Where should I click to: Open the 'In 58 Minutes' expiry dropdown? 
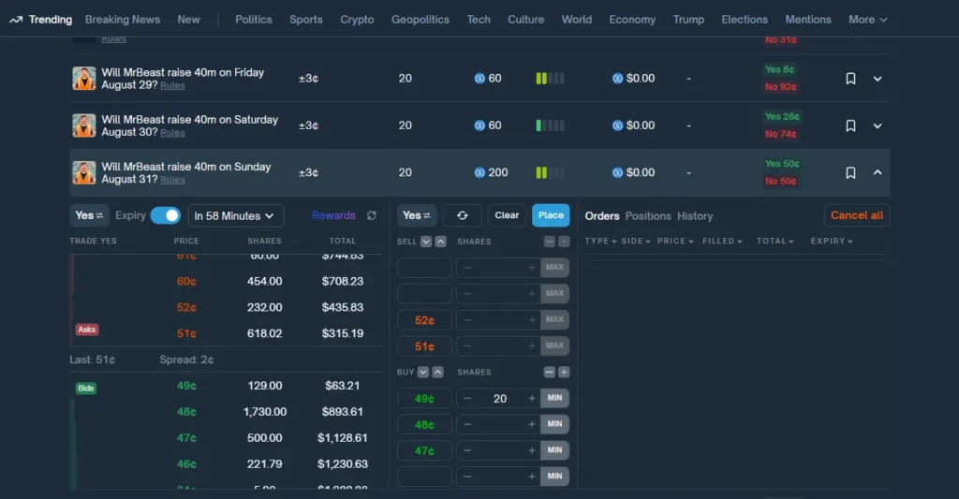[235, 216]
